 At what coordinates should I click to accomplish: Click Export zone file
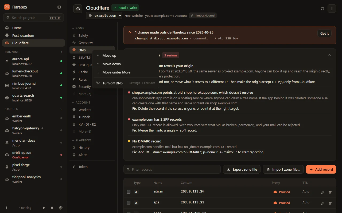(242, 169)
